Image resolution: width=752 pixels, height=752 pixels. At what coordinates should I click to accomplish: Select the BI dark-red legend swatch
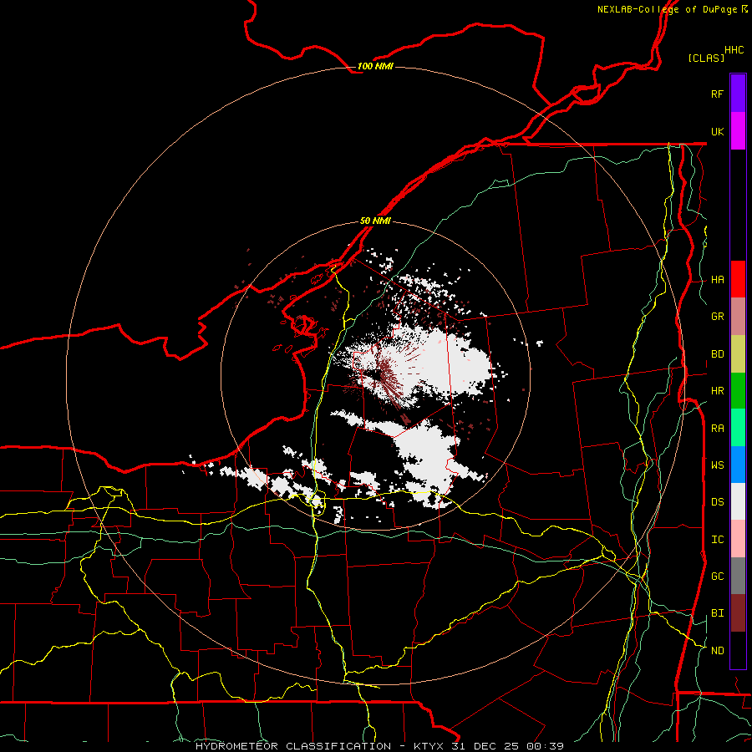(738, 613)
